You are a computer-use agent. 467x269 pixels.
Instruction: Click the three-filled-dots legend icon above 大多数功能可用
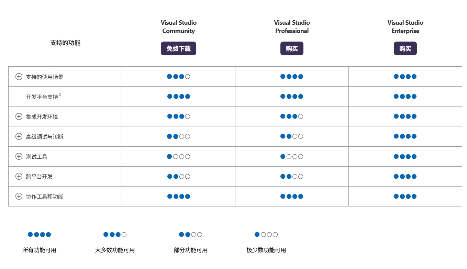[x=115, y=235]
